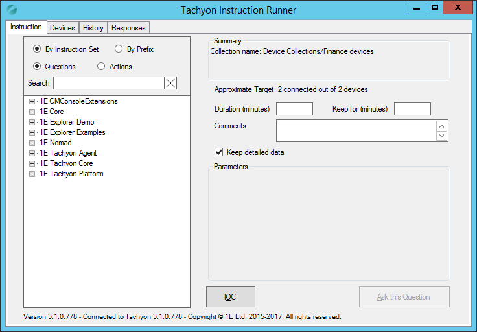This screenshot has width=477, height=332.
Task: Select the By Instruction Set radio button
Action: pos(37,49)
